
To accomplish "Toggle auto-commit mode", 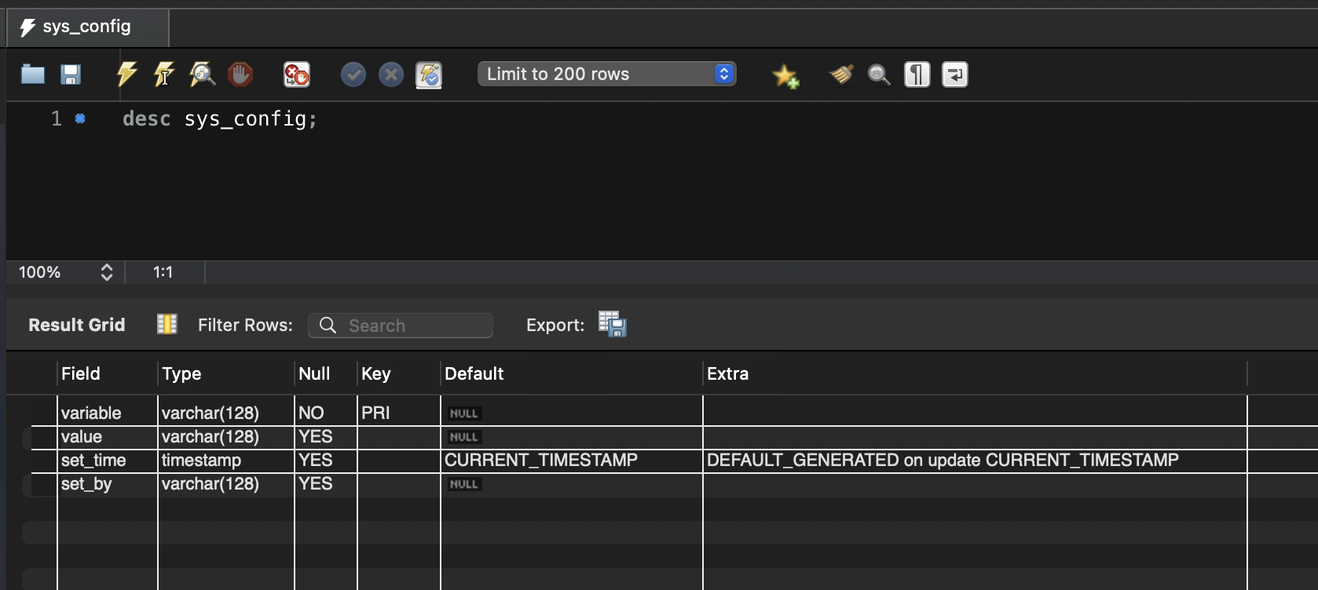I will (428, 75).
